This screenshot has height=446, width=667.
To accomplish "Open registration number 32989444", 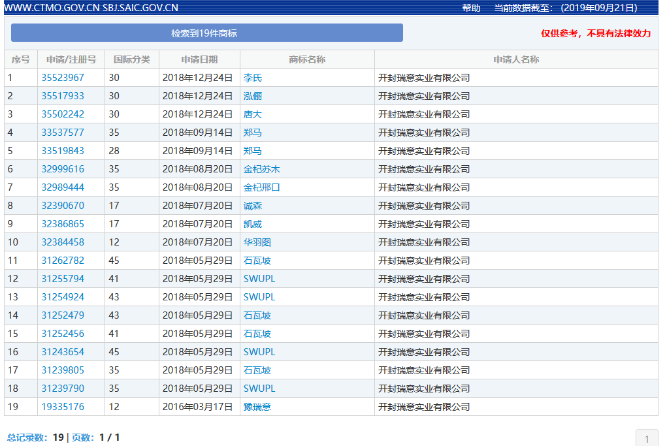I will [x=63, y=187].
